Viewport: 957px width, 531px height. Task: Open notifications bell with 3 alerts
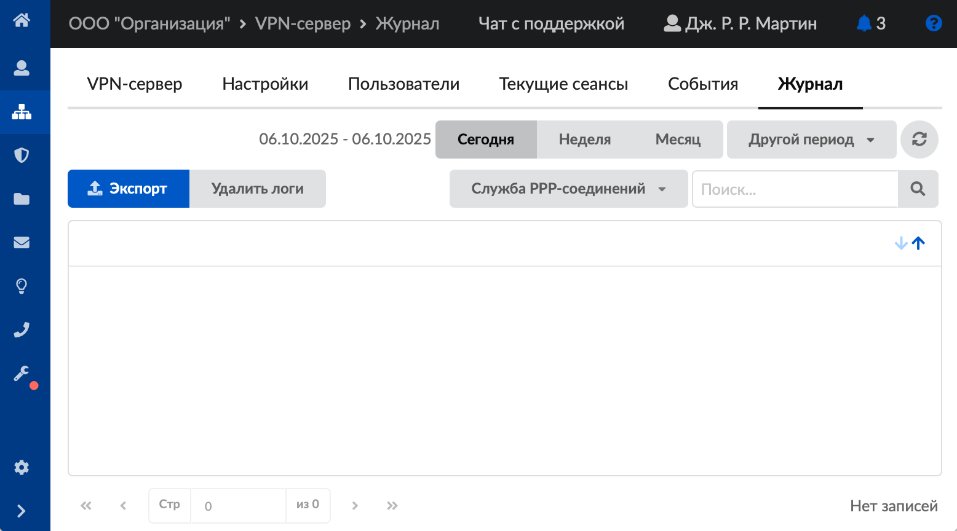(870, 23)
